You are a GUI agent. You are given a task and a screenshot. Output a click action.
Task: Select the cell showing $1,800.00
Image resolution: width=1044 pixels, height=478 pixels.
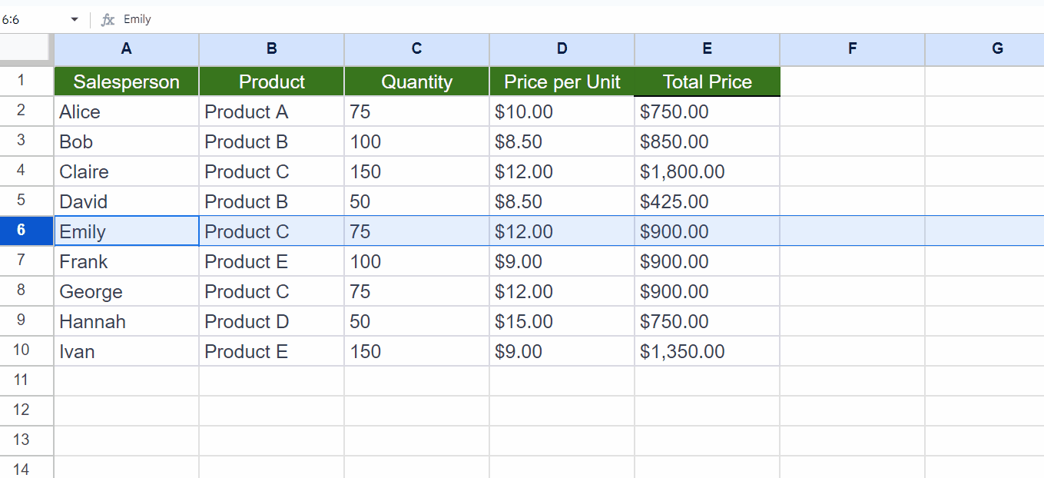pos(706,171)
